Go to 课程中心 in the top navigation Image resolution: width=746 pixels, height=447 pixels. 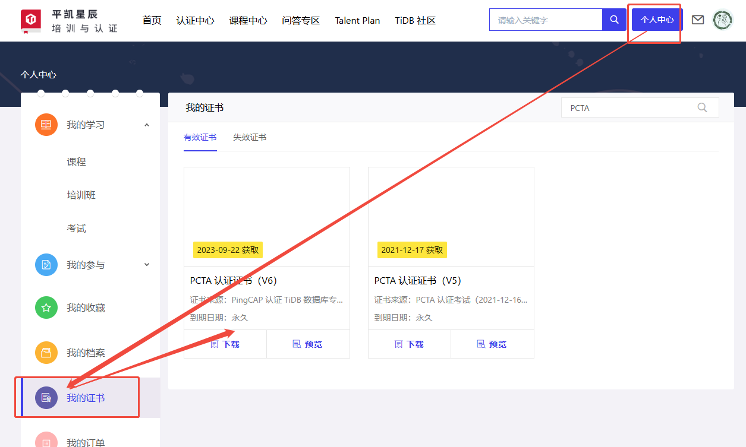pos(248,20)
